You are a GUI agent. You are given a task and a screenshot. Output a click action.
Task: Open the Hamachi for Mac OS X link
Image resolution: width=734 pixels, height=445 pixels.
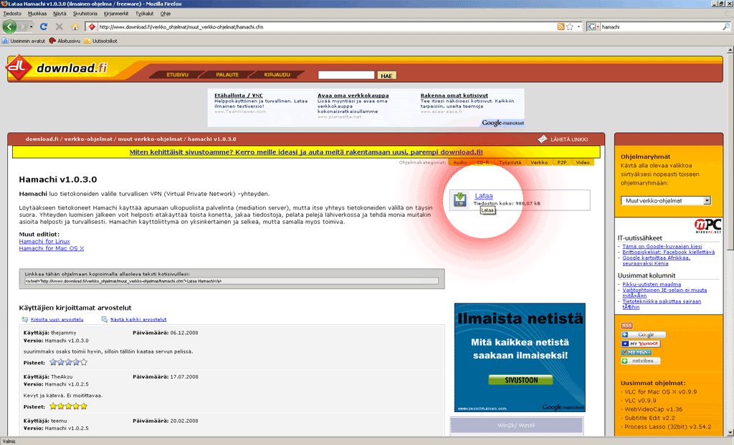tap(52, 248)
